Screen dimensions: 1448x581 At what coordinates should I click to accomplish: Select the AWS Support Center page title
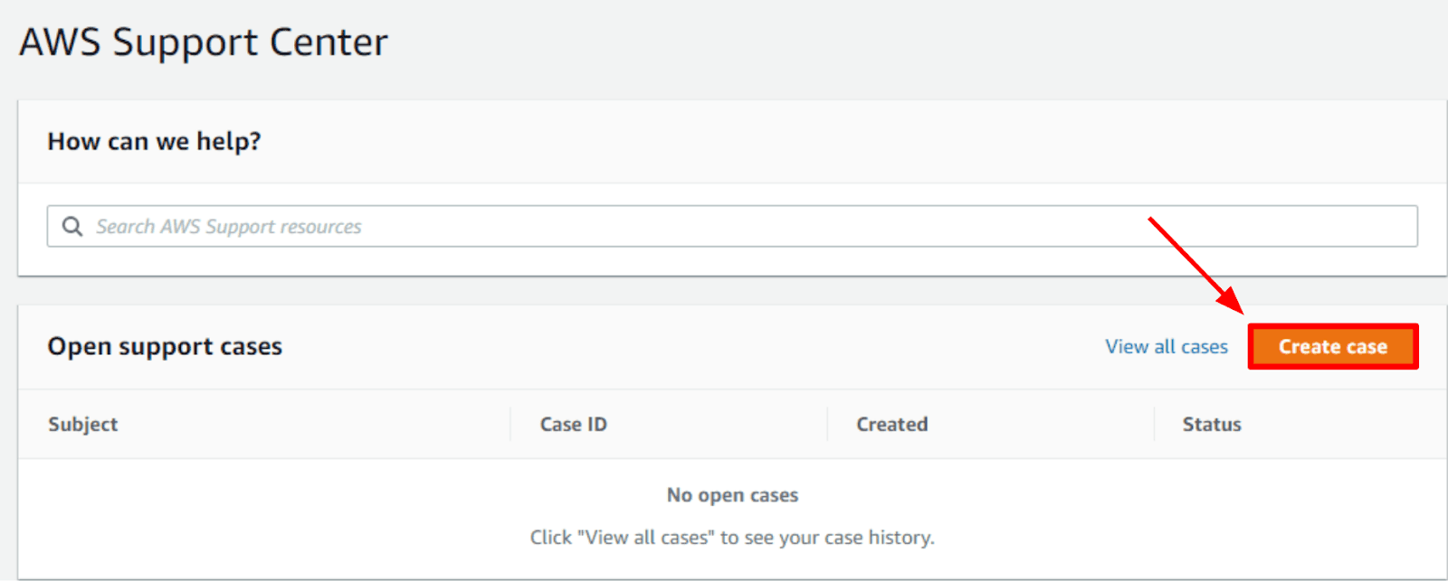pos(204,42)
